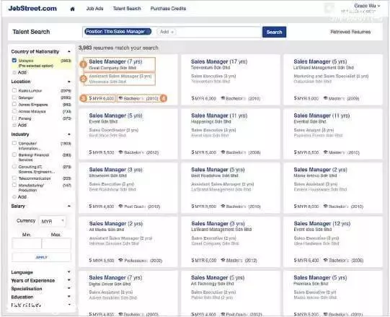Add another location under the Location filter

(20, 125)
